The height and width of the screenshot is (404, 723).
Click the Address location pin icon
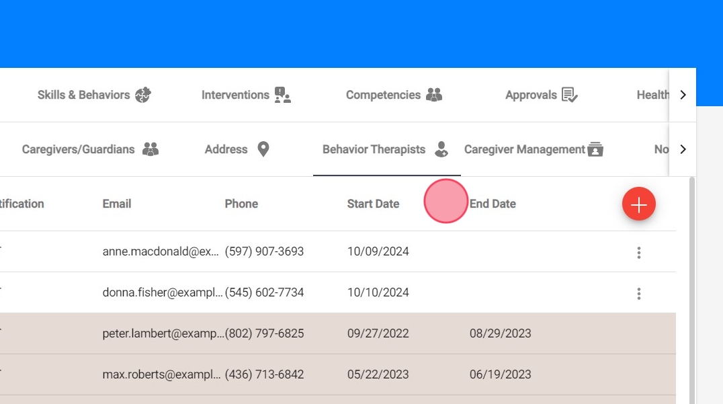[263, 149]
